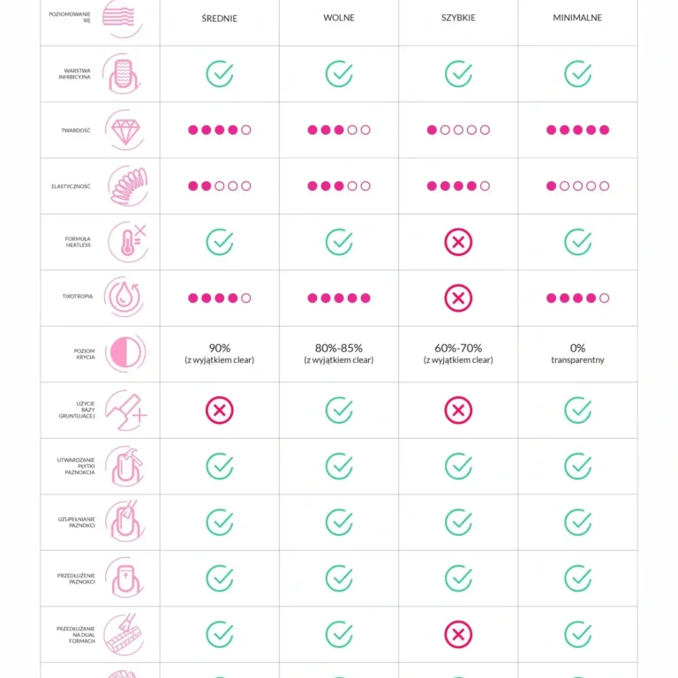Click the thermometer icon for Formuła Heatless
The height and width of the screenshot is (678, 678).
pyautogui.click(x=126, y=242)
